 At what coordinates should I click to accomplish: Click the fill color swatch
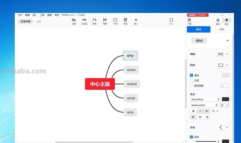(x=225, y=75)
